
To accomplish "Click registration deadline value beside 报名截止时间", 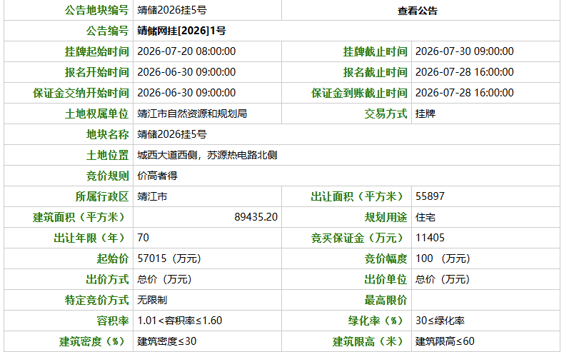I will pyautogui.click(x=464, y=72).
